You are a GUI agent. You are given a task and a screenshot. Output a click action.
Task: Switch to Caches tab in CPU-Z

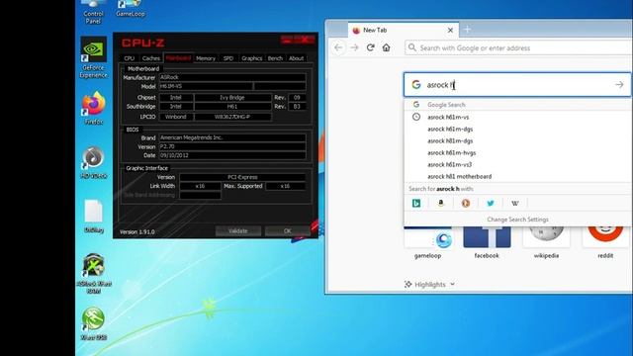tap(151, 58)
